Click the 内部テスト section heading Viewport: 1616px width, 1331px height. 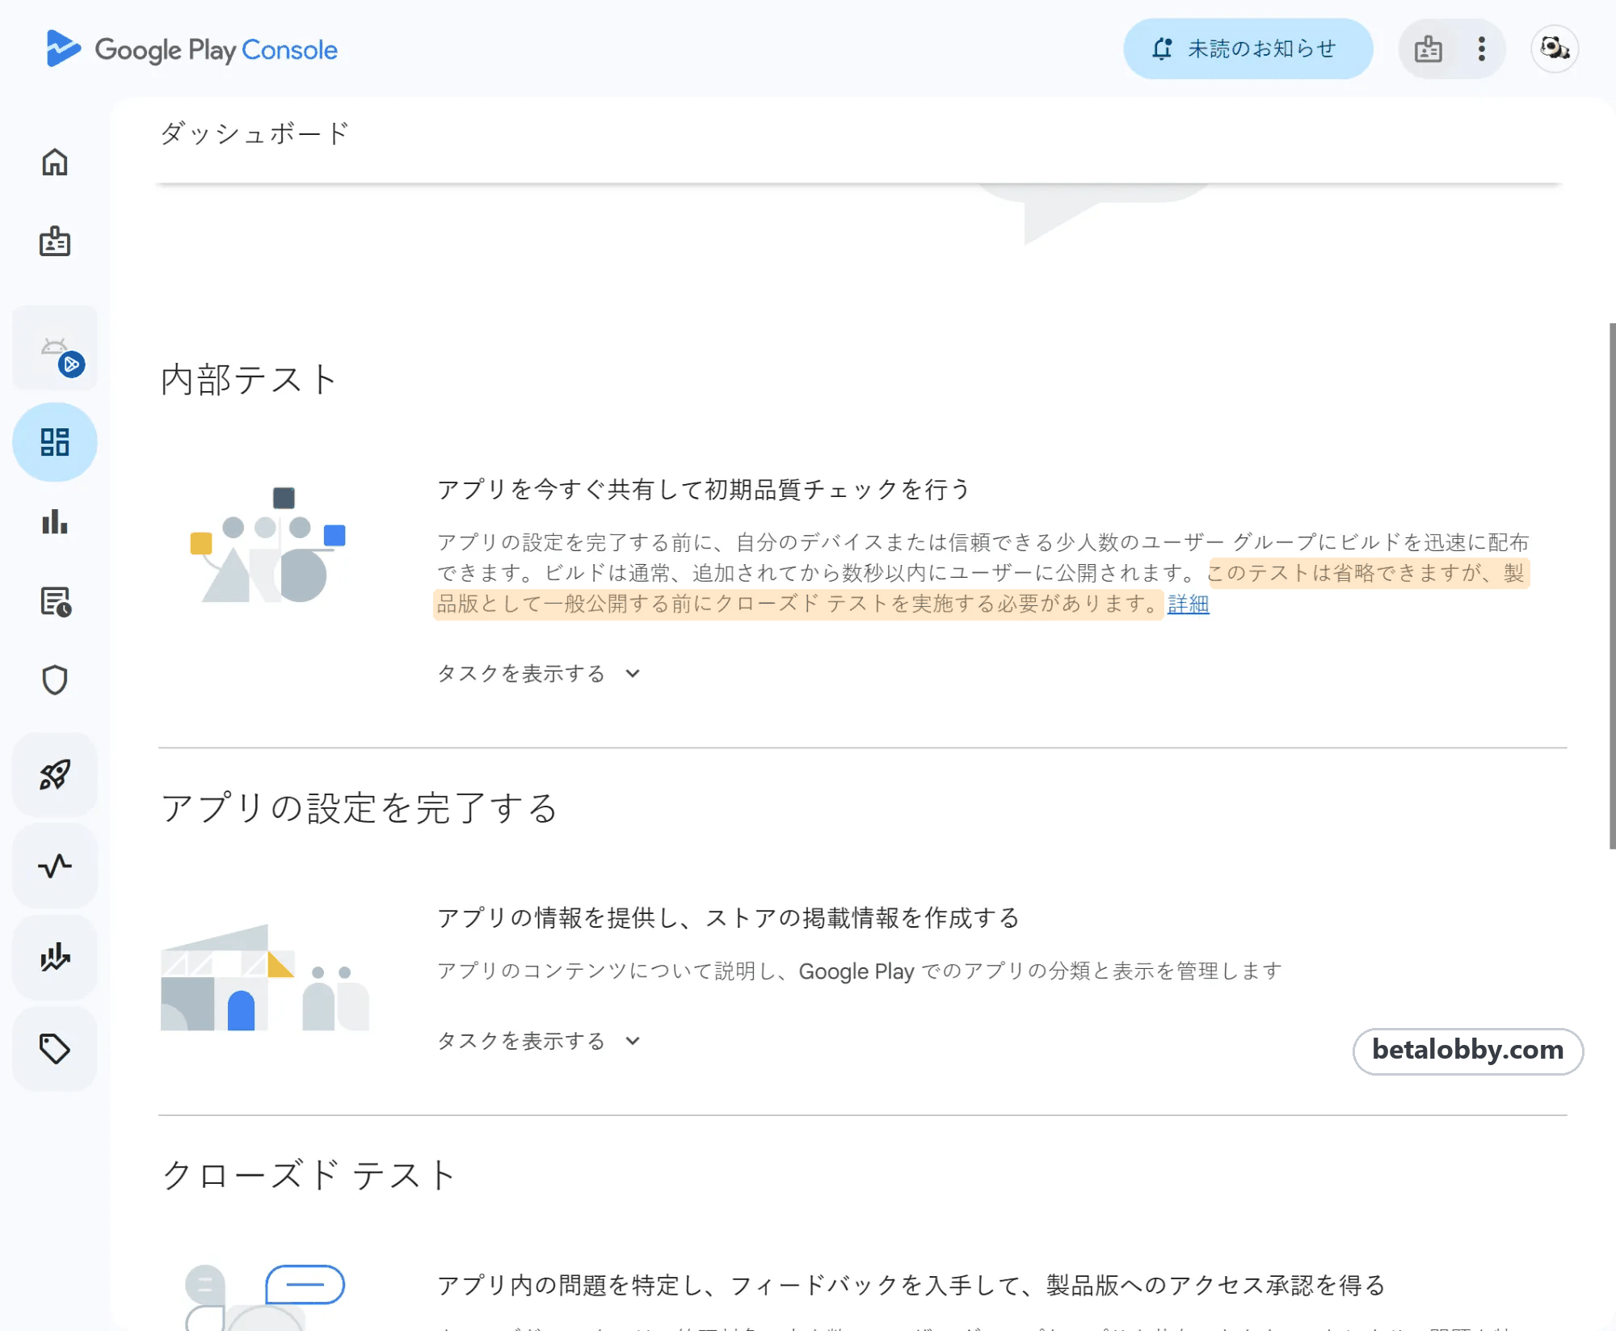pos(249,380)
